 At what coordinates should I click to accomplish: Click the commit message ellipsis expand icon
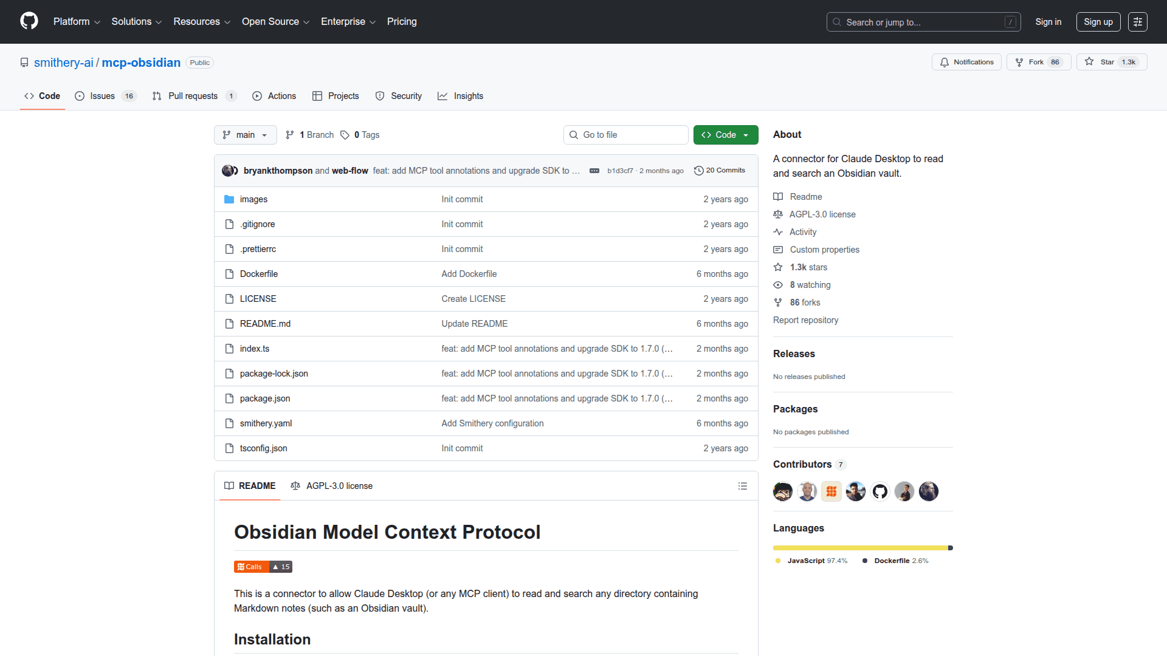tap(594, 171)
